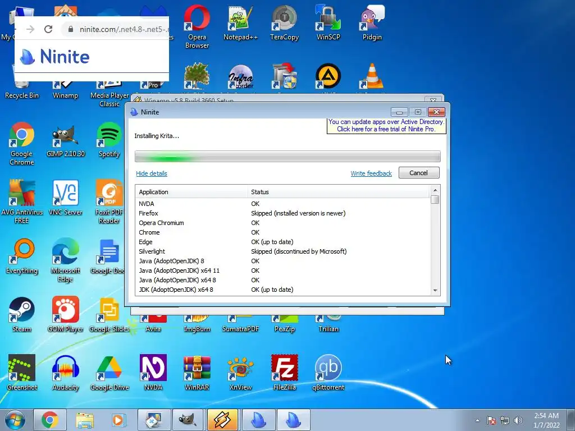Screen dimensions: 575x431
Task: Launch GIMP 2.10.30 desktop icon
Action: click(66, 140)
